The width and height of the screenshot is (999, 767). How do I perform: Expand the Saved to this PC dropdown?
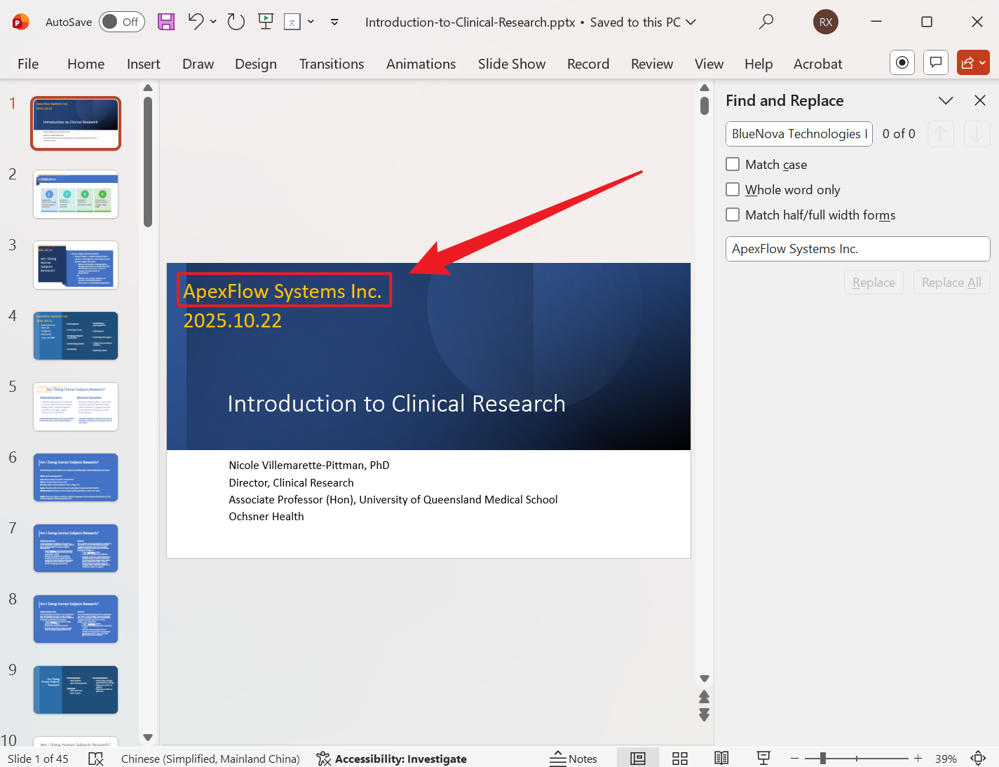coord(691,22)
